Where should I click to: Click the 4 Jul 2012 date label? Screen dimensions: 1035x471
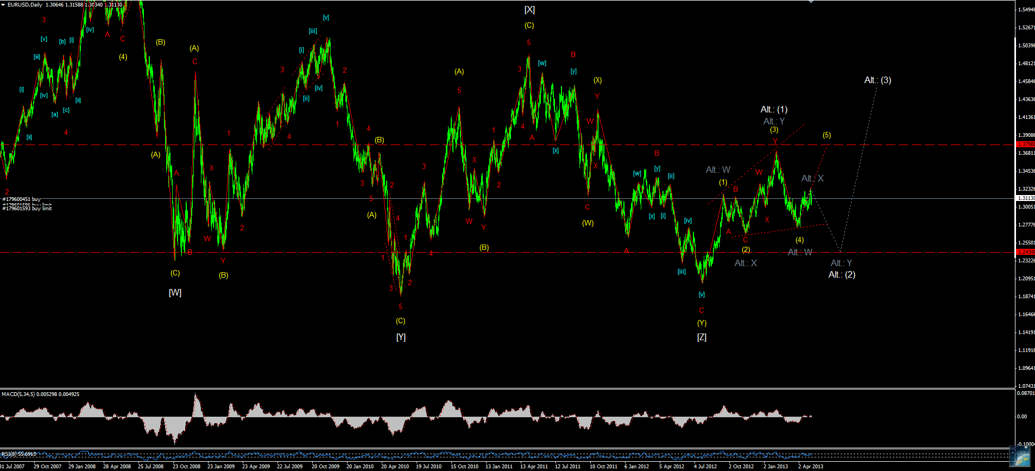(705, 467)
